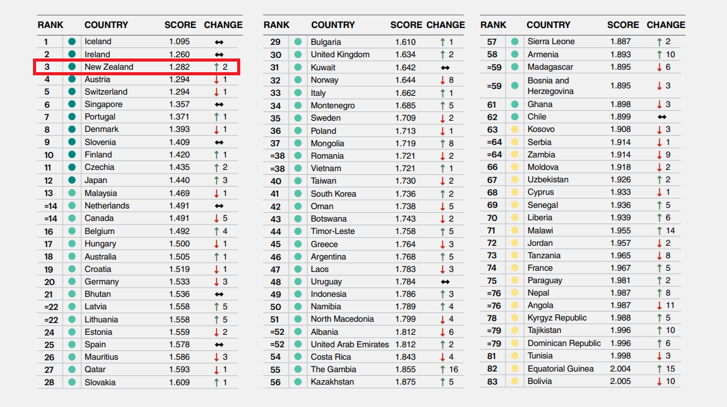Click the yellow dot beside Bolivia
This screenshot has width=727, height=407.
click(x=515, y=381)
